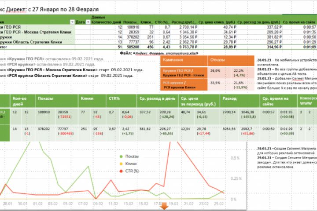Click the 0.5 % chart axis label
This screenshot has width=317, height=211.
235,158
